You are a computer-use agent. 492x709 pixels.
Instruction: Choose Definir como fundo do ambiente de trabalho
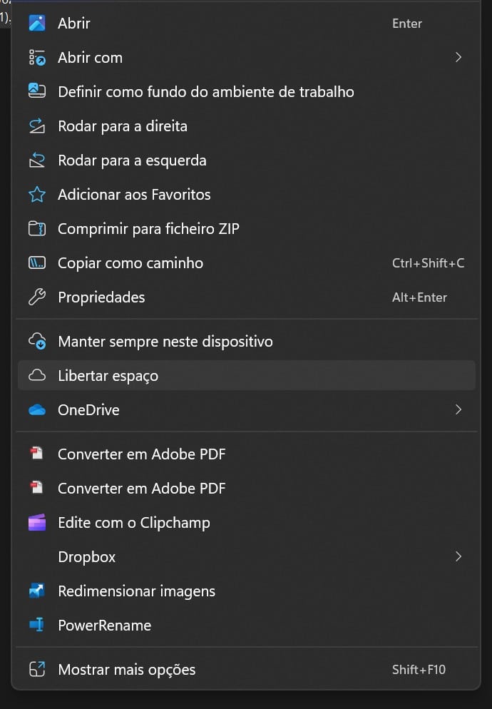coord(205,92)
